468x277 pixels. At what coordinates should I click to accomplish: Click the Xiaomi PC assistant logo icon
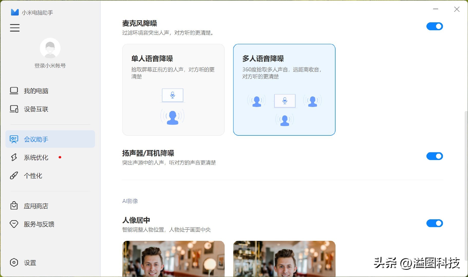15,12
